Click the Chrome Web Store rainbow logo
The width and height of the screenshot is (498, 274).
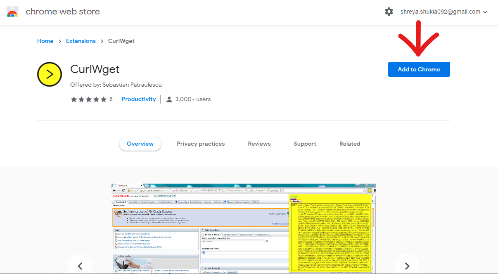pos(12,12)
